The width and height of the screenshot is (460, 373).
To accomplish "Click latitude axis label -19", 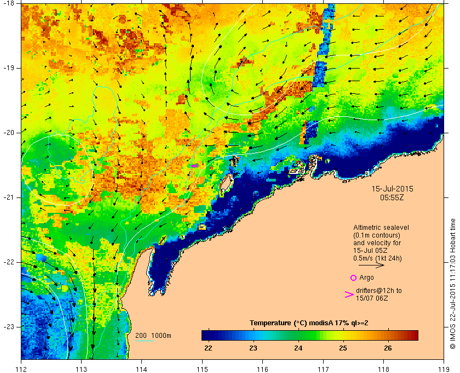I will [x=8, y=68].
